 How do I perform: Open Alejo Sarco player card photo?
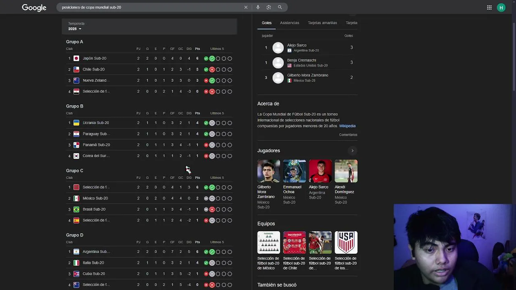click(320, 171)
